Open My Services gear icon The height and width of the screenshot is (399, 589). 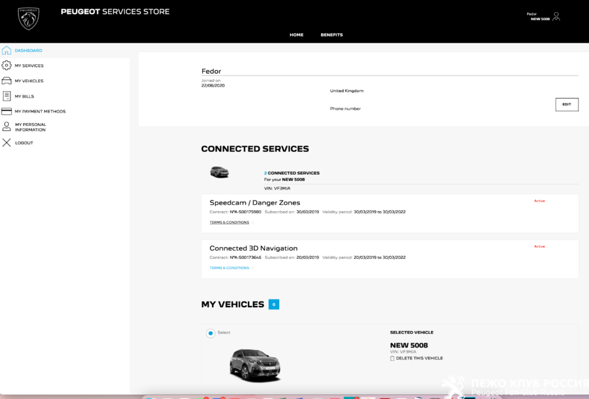[x=6, y=65]
